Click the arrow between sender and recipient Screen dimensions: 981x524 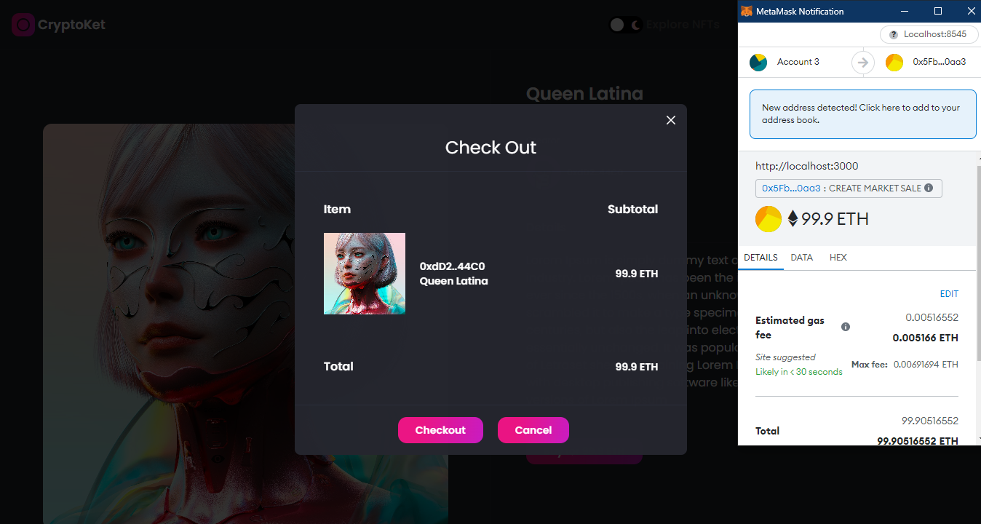pyautogui.click(x=863, y=63)
